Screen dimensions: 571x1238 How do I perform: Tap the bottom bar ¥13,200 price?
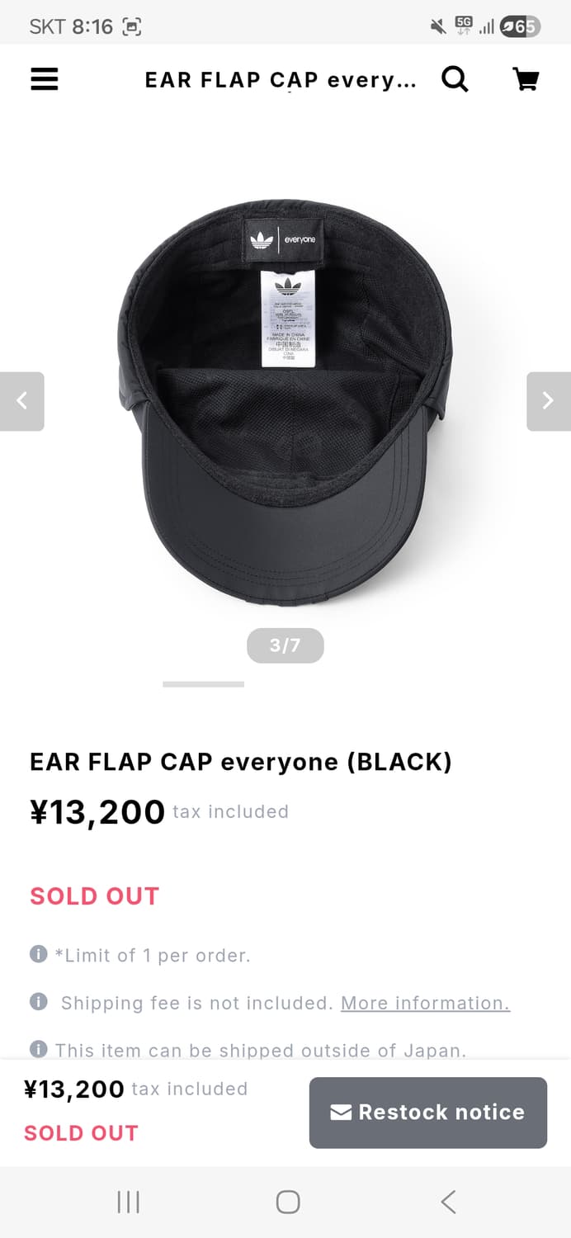click(x=74, y=1089)
